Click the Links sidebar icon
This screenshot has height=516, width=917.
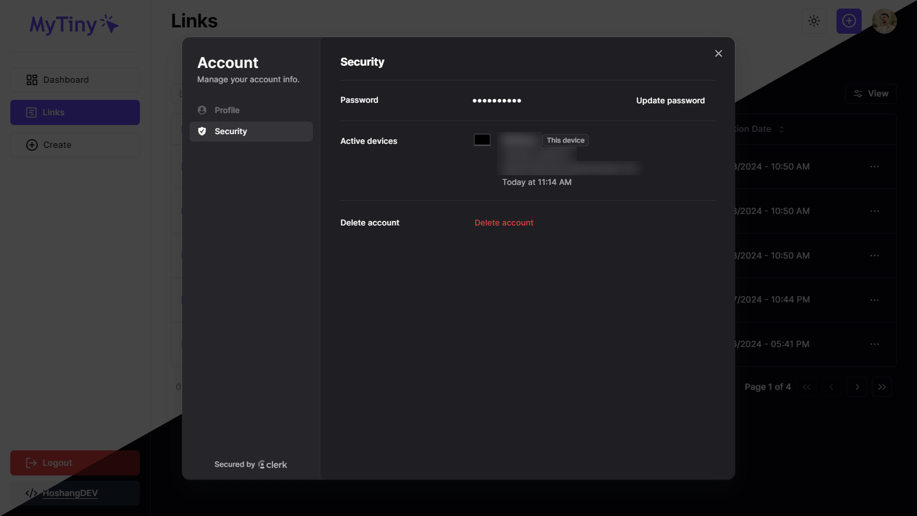click(31, 112)
